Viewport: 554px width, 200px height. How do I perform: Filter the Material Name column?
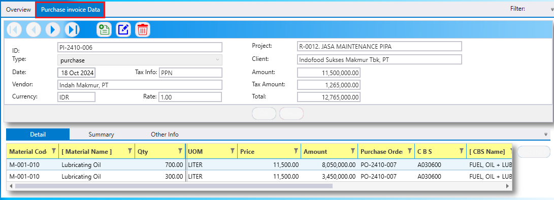tap(130, 151)
